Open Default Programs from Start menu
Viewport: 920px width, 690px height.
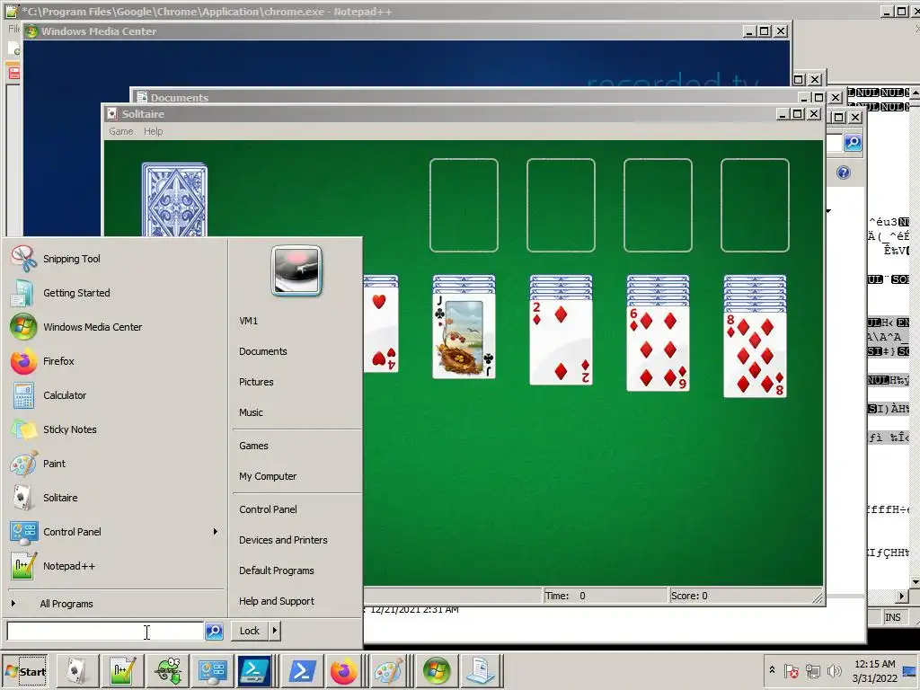277,571
